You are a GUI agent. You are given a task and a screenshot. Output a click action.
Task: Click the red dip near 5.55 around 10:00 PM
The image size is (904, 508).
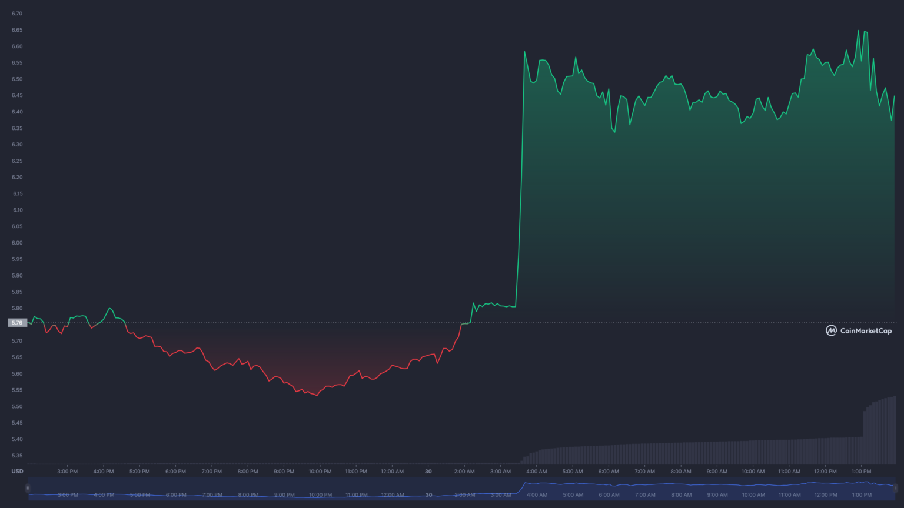pyautogui.click(x=318, y=395)
